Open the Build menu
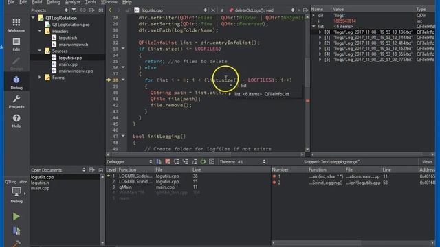440x247 pixels. pos(36,2)
